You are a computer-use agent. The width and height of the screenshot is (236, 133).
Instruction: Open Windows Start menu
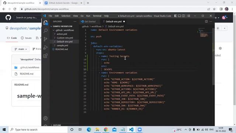(x=4, y=130)
